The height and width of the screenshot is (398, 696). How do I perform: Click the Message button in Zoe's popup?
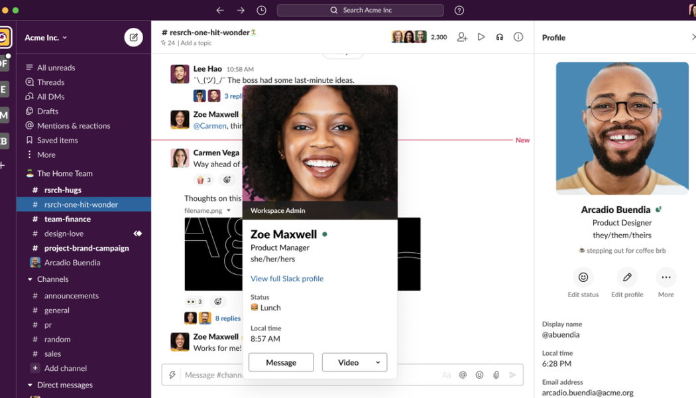(x=280, y=362)
